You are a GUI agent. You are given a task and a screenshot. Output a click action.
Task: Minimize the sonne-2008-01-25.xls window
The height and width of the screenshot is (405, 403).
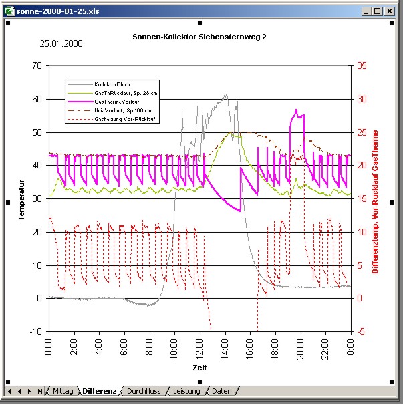click(366, 11)
